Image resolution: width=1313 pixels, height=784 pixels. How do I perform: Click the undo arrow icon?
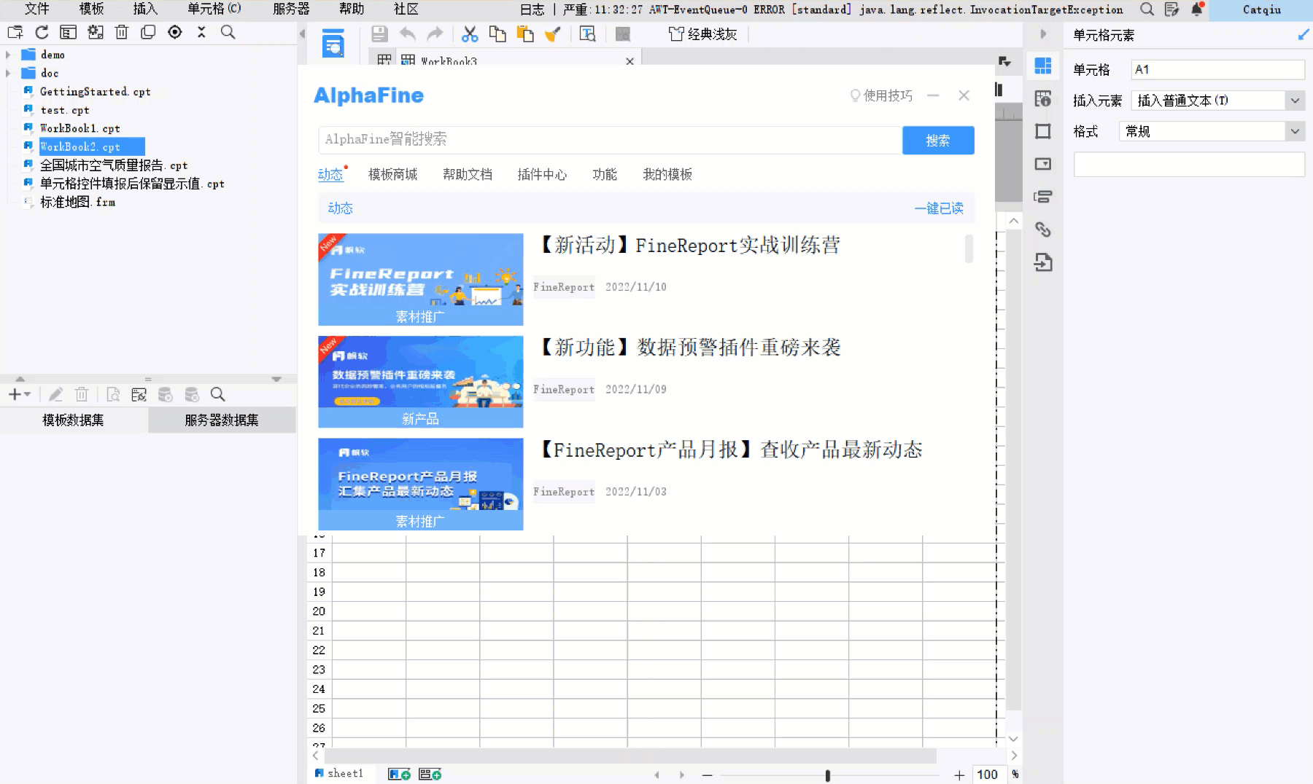(408, 34)
